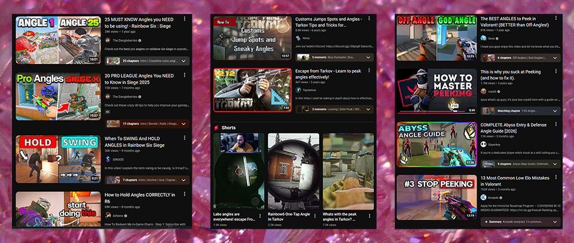Screen dimensions: 574x243
Task: Open SINOOS channel avatar icon
Action: (x=108, y=159)
